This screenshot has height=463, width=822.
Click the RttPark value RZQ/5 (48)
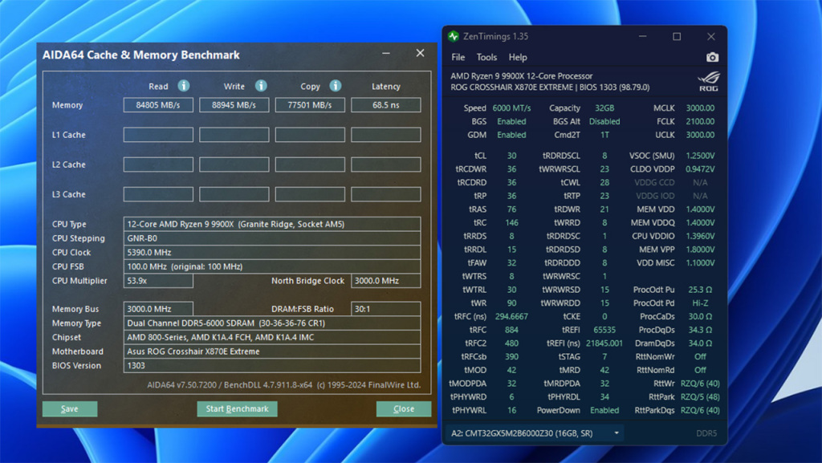pos(700,396)
